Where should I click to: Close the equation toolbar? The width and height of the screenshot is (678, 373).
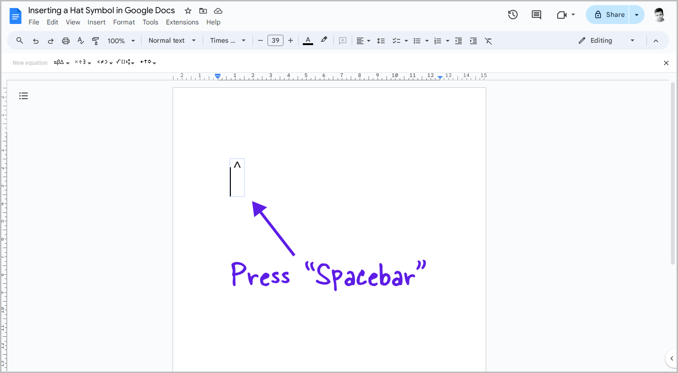(x=666, y=62)
